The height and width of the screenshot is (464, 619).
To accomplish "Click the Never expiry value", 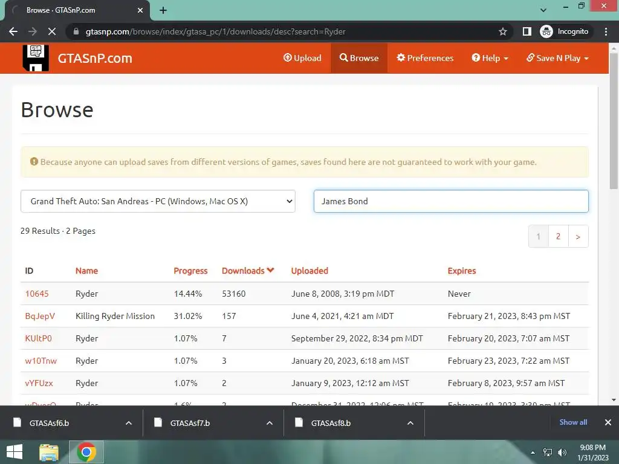I will [x=459, y=294].
